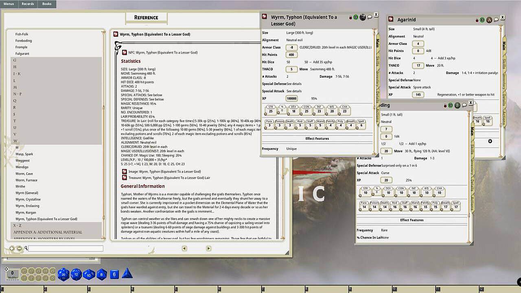The height and width of the screenshot is (293, 521).
Task: Open the Menus menu
Action: click(9, 4)
